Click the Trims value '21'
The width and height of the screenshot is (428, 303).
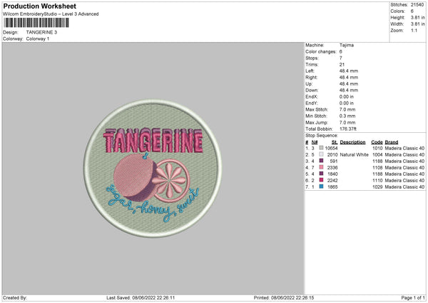(342, 64)
